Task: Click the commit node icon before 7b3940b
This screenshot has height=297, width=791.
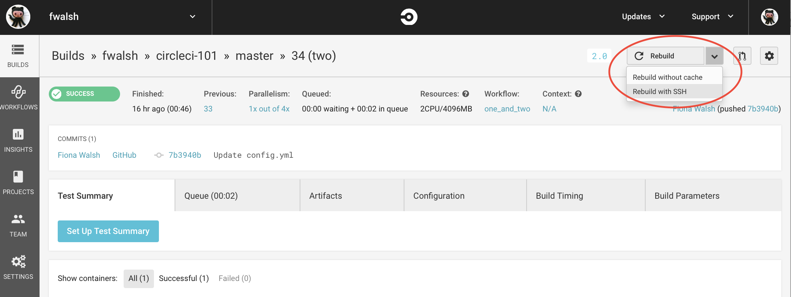Action: click(x=159, y=155)
